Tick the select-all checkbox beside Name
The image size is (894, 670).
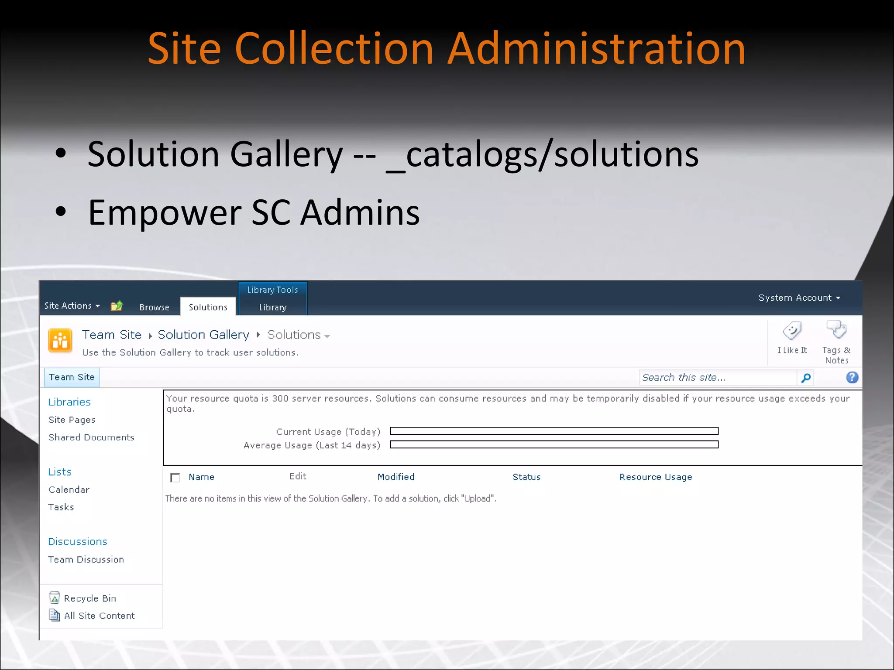tap(175, 478)
